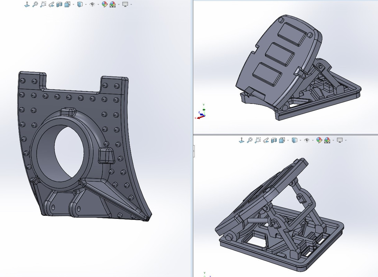The width and height of the screenshot is (378, 277).
Task: Toggle Section View in left viewport toolbar
Action: pyautogui.click(x=59, y=5)
